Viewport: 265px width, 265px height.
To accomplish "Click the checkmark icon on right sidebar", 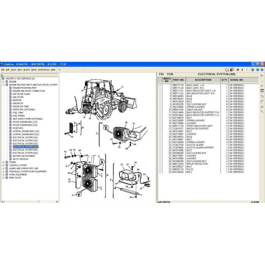I will tap(262, 81).
